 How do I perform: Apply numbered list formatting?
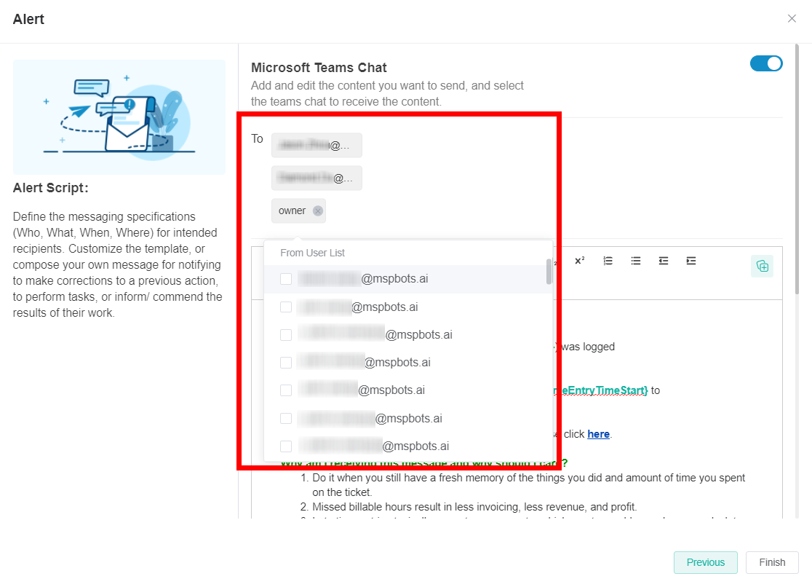(x=608, y=261)
